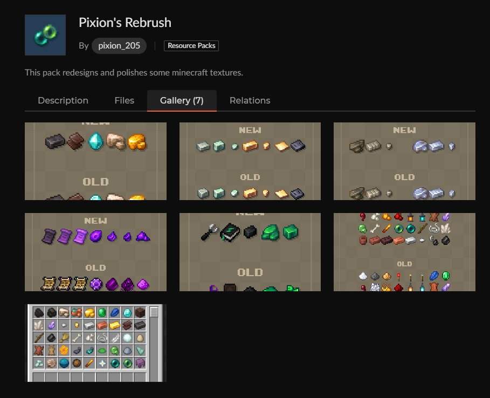
Task: Click the Pixion's Rebrush title text
Action: (125, 23)
